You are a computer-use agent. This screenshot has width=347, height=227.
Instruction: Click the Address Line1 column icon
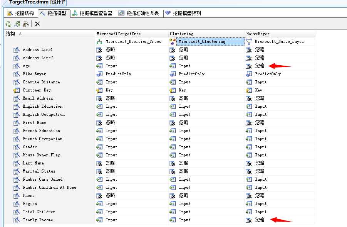[x=17, y=50]
